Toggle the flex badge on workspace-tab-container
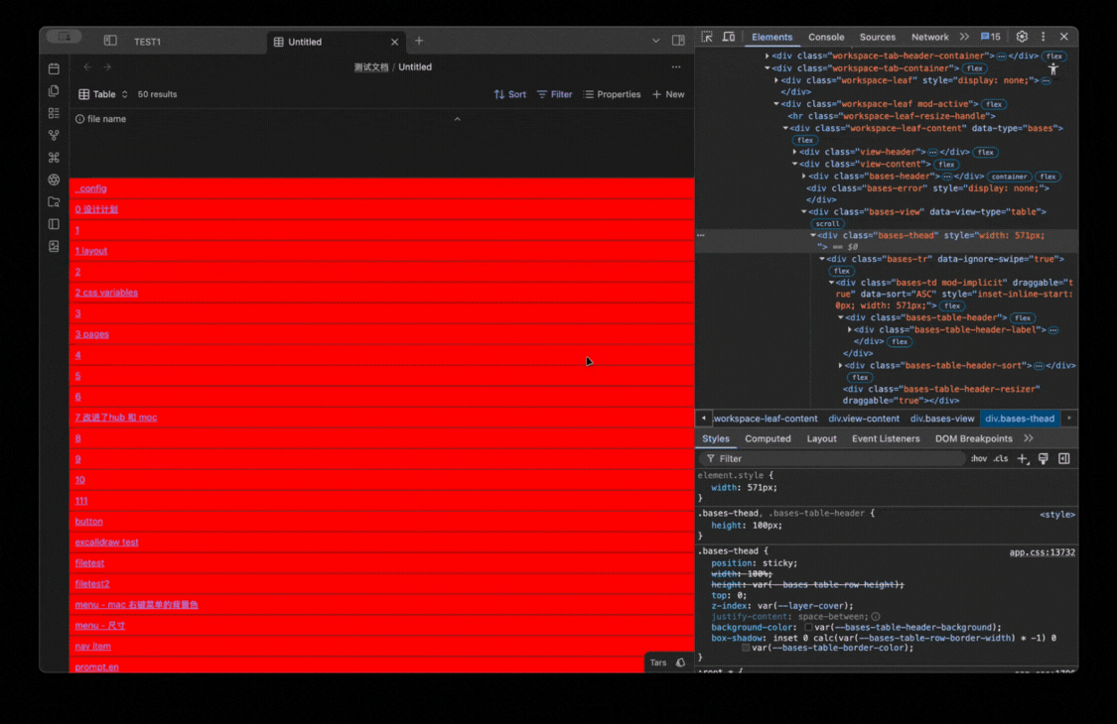This screenshot has height=724, width=1117. [975, 68]
